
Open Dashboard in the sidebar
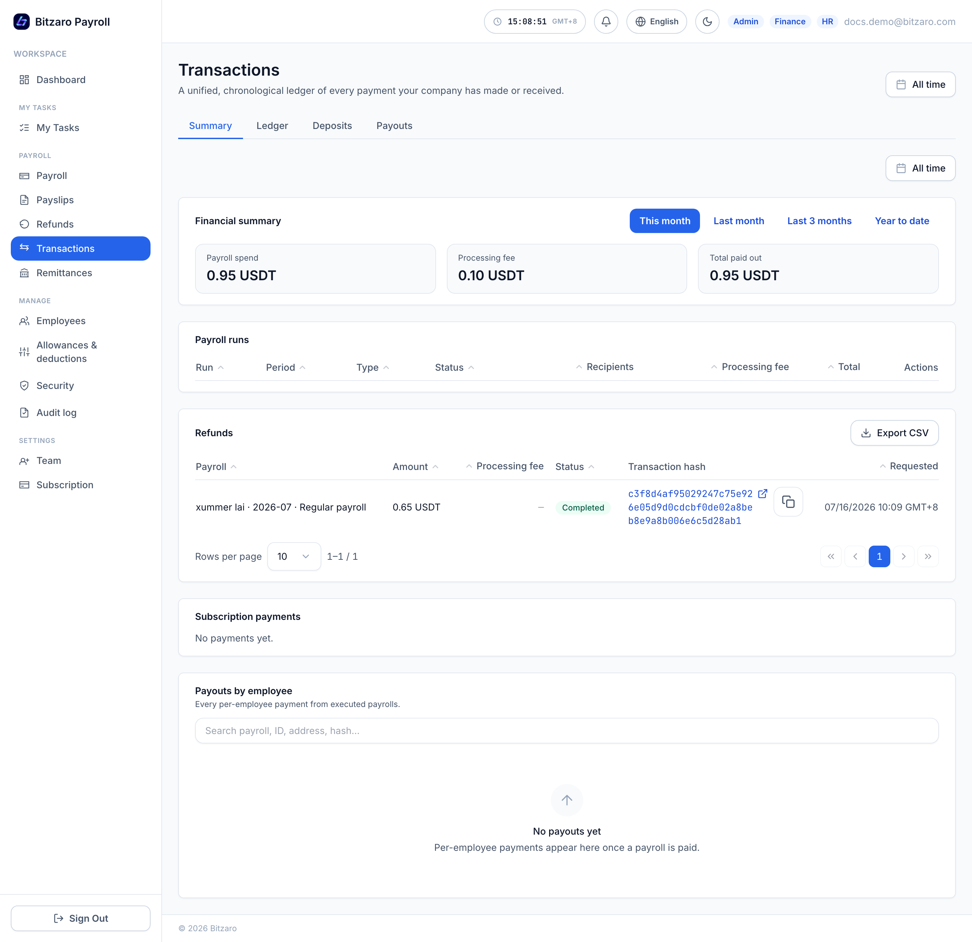80,80
